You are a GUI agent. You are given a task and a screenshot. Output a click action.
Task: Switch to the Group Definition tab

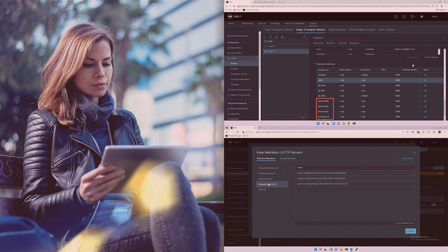click(287, 159)
